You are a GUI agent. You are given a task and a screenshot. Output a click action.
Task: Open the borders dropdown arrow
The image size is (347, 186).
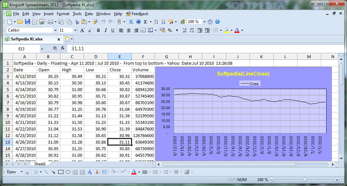pos(221,30)
